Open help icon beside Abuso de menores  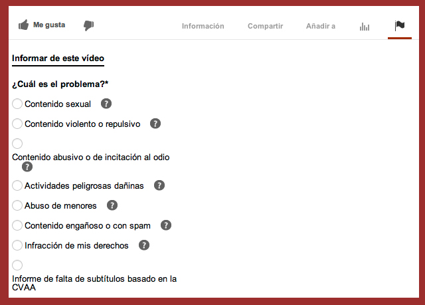pos(112,205)
